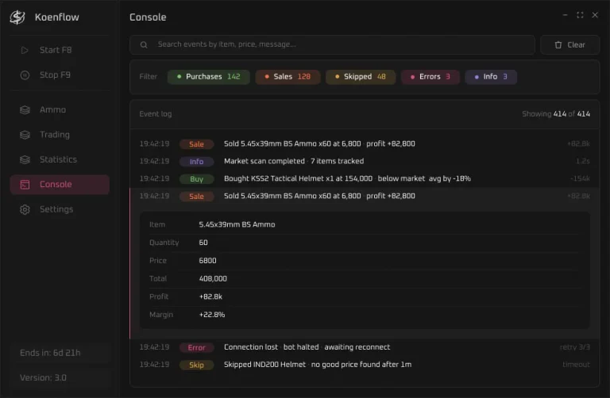Click the Info badge on the market scan row

click(x=196, y=162)
